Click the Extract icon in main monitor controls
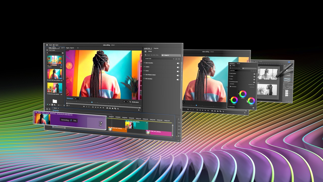The image size is (323, 182). [110, 108]
